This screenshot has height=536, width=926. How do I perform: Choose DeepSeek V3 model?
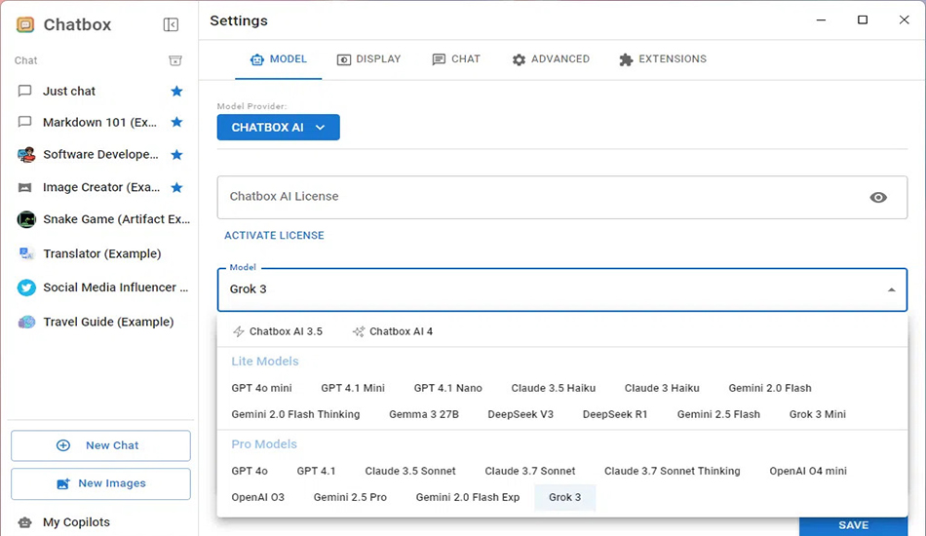[521, 414]
